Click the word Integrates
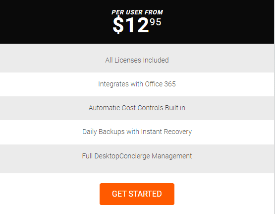The height and width of the screenshot is (214, 275). (x=113, y=84)
